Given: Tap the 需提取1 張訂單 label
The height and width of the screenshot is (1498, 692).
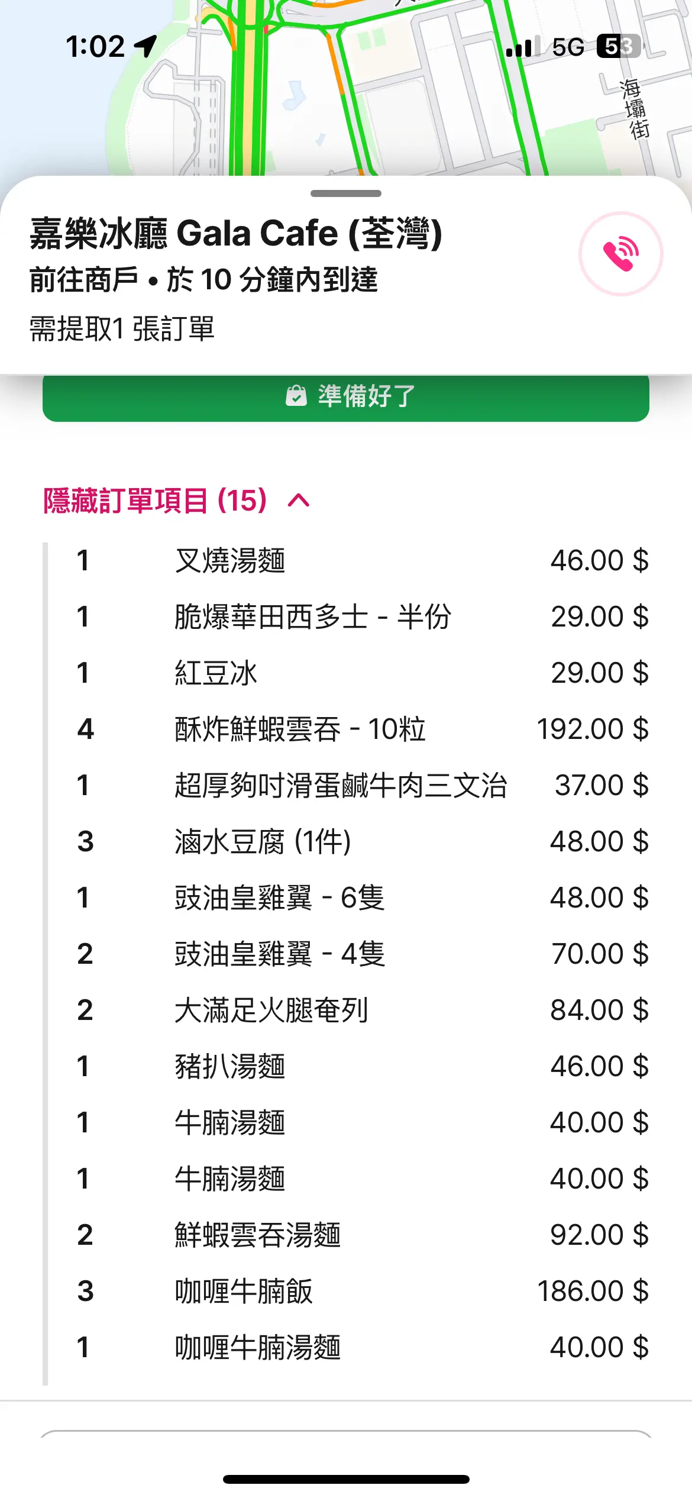Looking at the screenshot, I should click(122, 329).
